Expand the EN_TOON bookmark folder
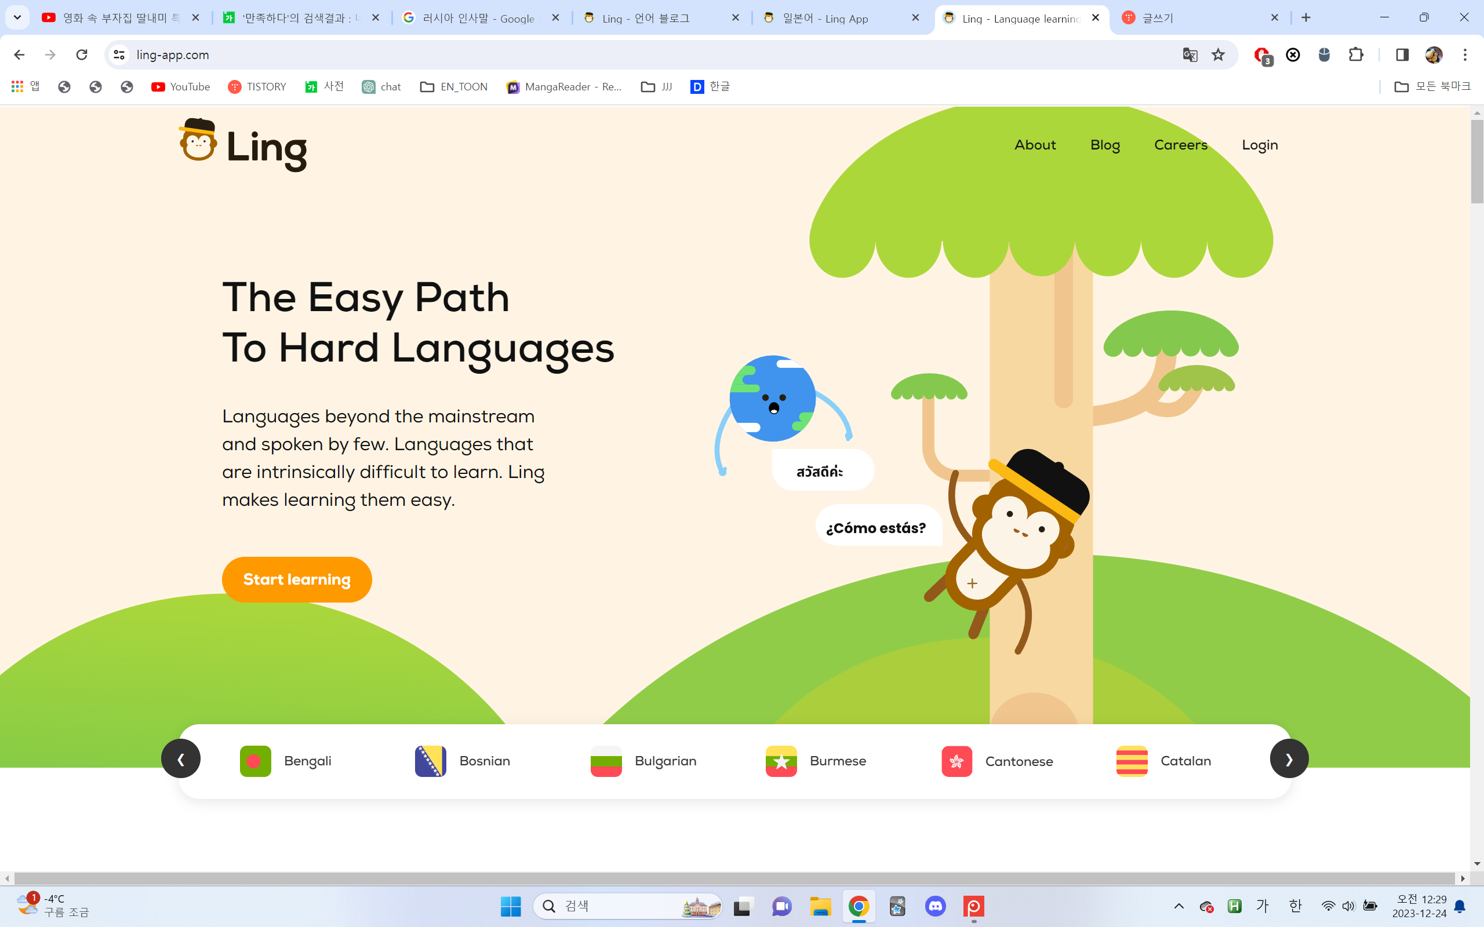Viewport: 1484px width, 927px height. [x=454, y=86]
